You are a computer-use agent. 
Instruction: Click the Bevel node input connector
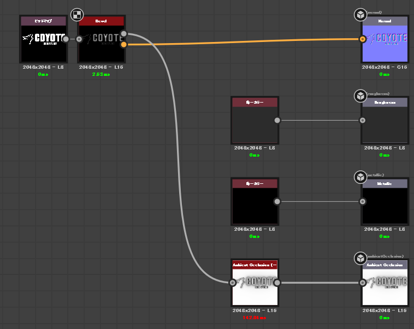[79, 39]
